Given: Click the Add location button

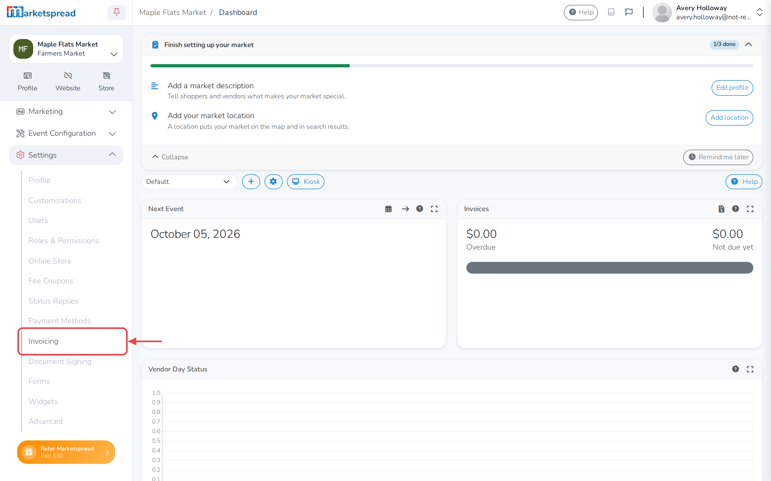Looking at the screenshot, I should [729, 118].
